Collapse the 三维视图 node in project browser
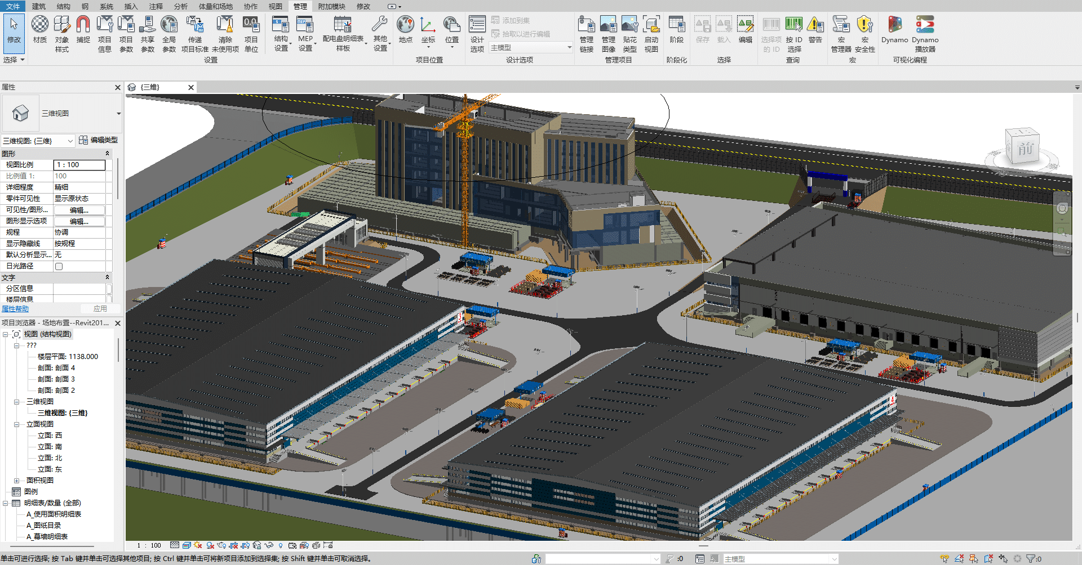The height and width of the screenshot is (565, 1082). pos(17,401)
